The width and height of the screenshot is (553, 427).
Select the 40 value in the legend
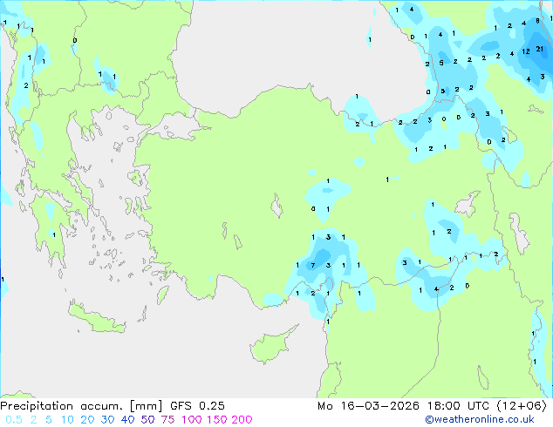coord(127,420)
